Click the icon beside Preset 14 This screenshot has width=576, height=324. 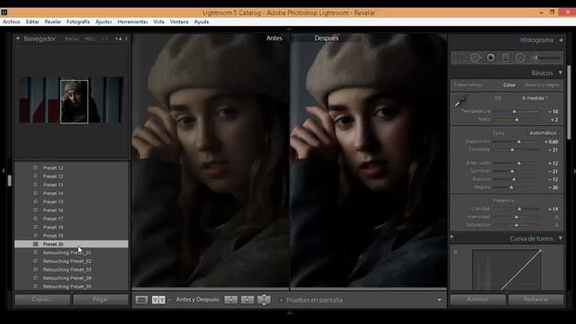click(36, 193)
